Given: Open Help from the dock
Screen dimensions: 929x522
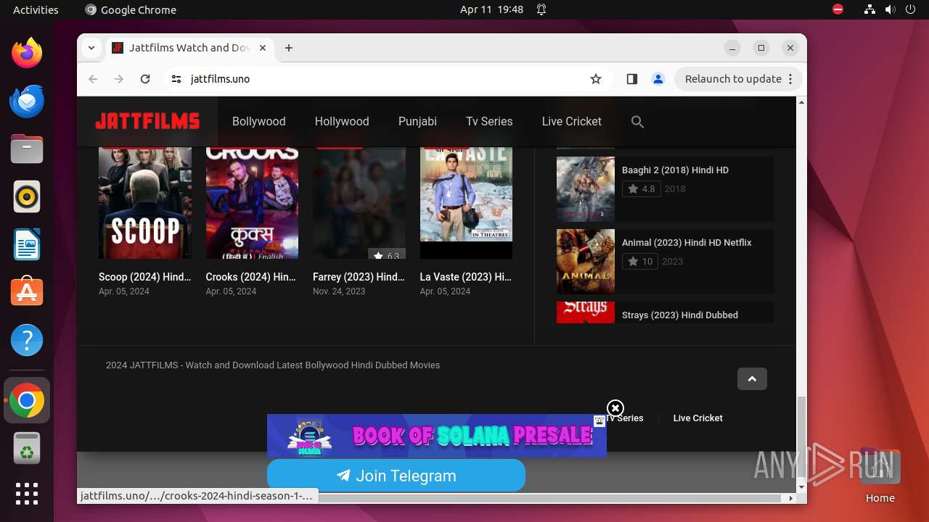Looking at the screenshot, I should (27, 340).
